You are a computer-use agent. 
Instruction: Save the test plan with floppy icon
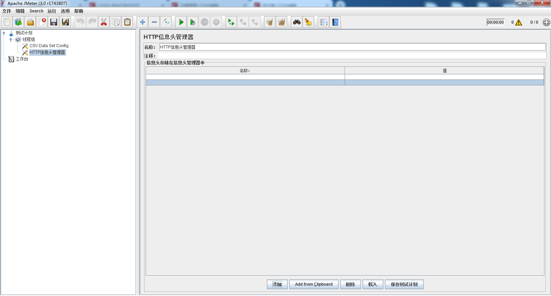[x=54, y=22]
